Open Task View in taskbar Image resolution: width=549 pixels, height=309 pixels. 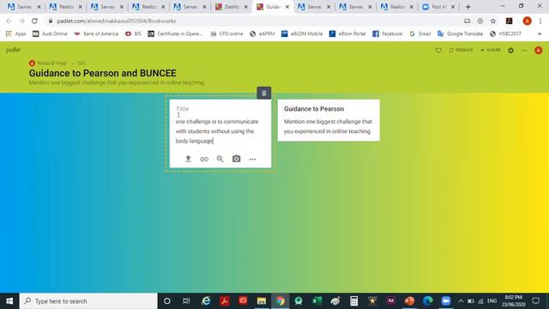tap(186, 301)
